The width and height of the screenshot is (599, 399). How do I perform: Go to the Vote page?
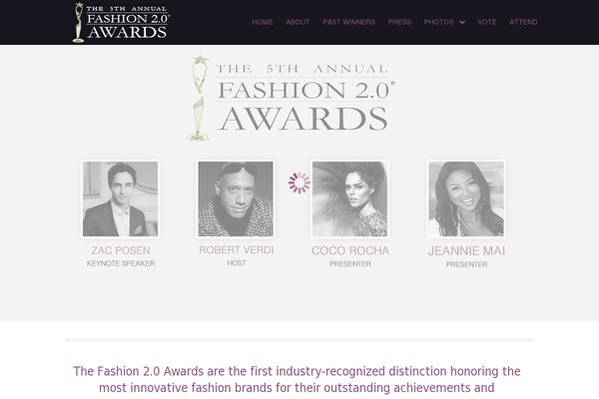tap(487, 22)
